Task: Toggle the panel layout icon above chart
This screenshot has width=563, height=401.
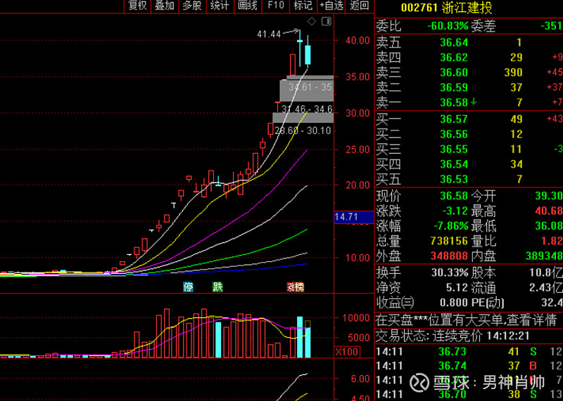Action: 327,22
